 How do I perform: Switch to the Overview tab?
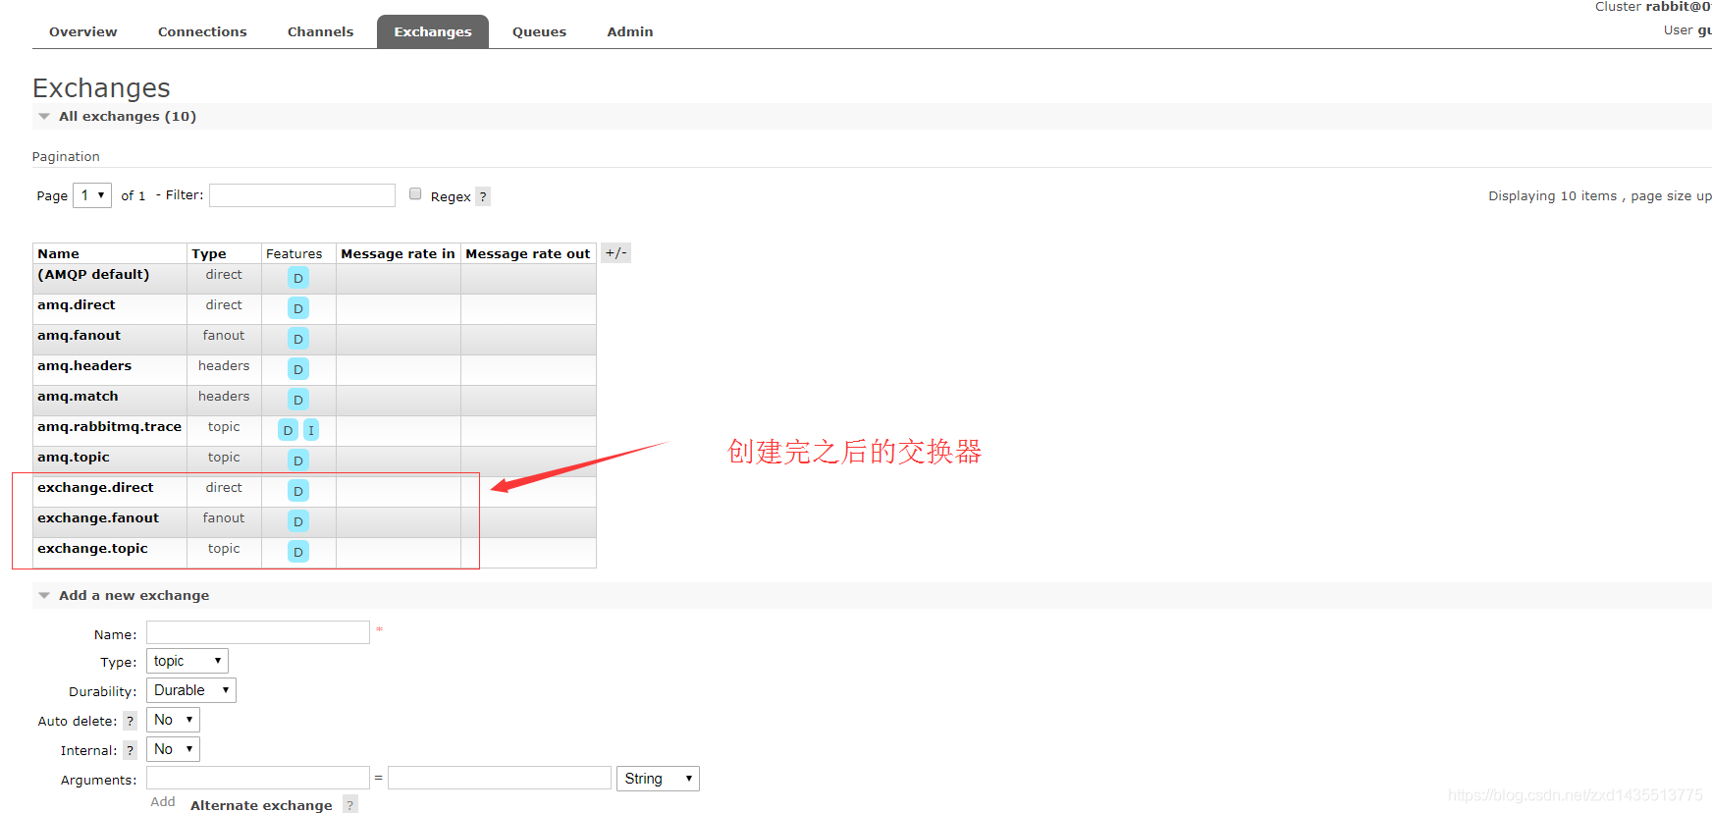(x=83, y=31)
